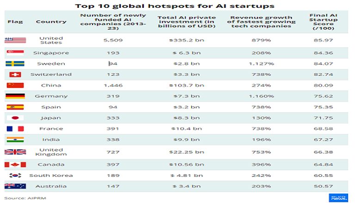Screen dimensions: 355x203
Task: Select the chart title about AI startups
Action: pyautogui.click(x=177, y=6)
